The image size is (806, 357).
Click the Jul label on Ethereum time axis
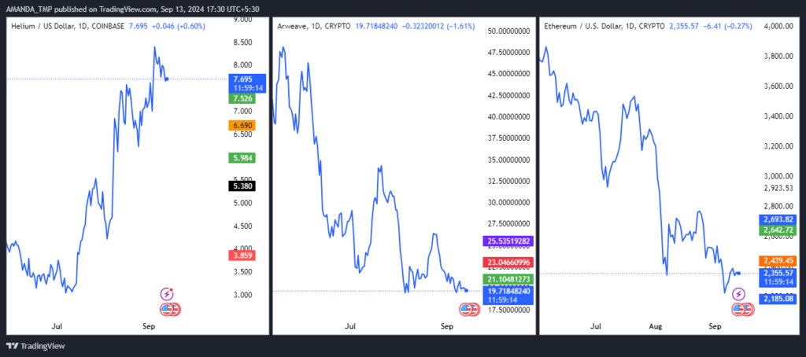pos(596,326)
